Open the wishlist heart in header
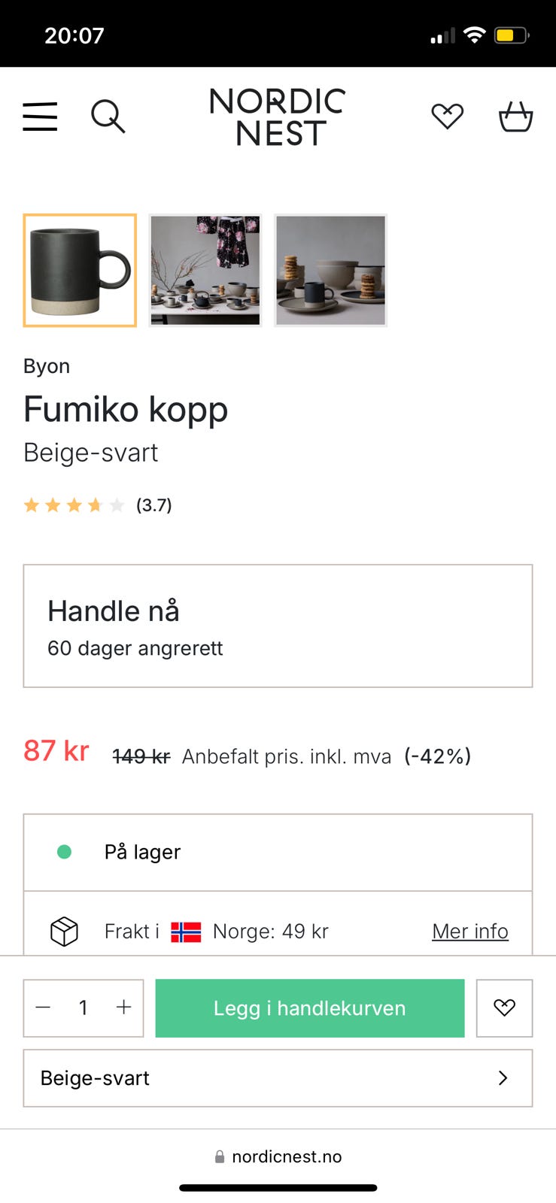556x1203 pixels. coord(447,117)
